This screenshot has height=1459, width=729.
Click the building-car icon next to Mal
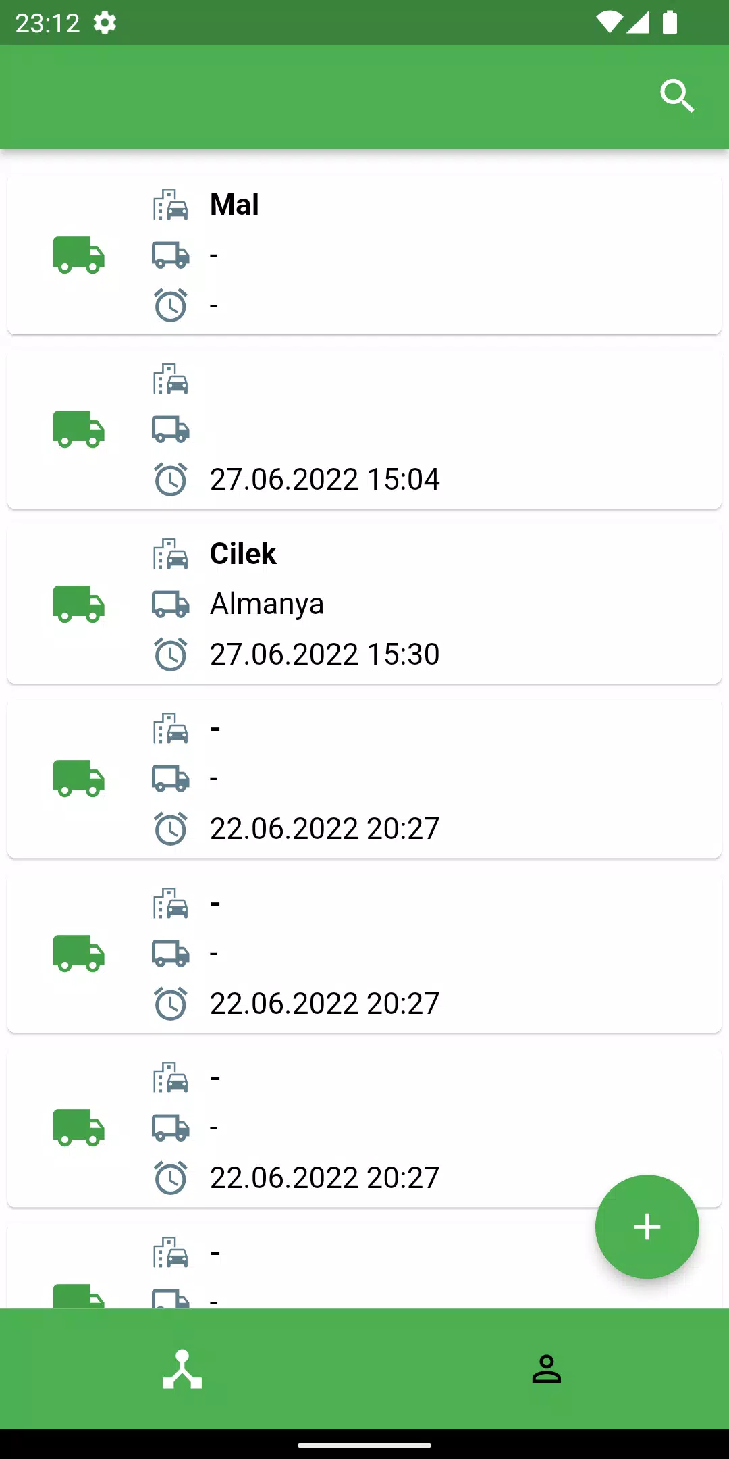[170, 205]
